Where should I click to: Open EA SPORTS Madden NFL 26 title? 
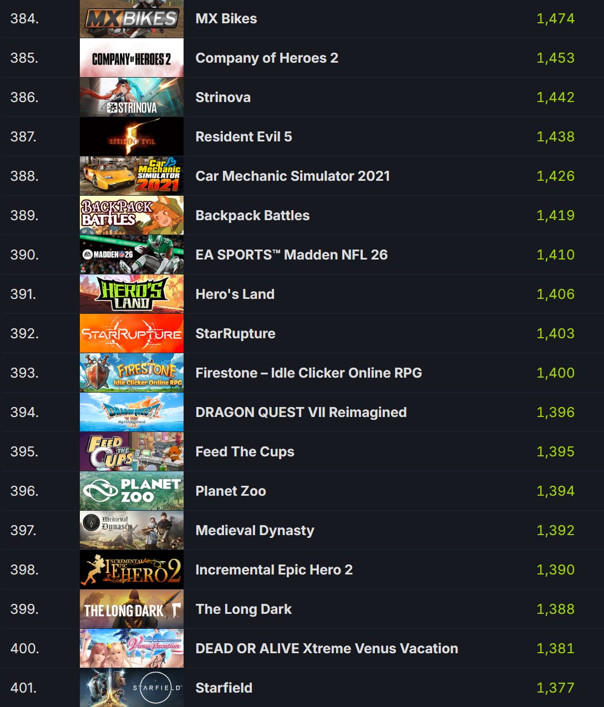point(292,255)
